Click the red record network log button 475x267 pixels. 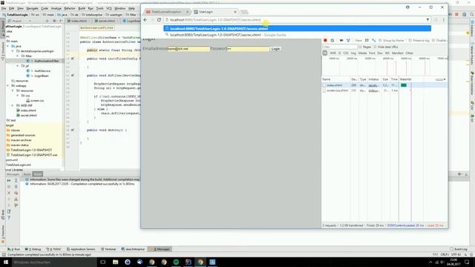tap(325, 40)
